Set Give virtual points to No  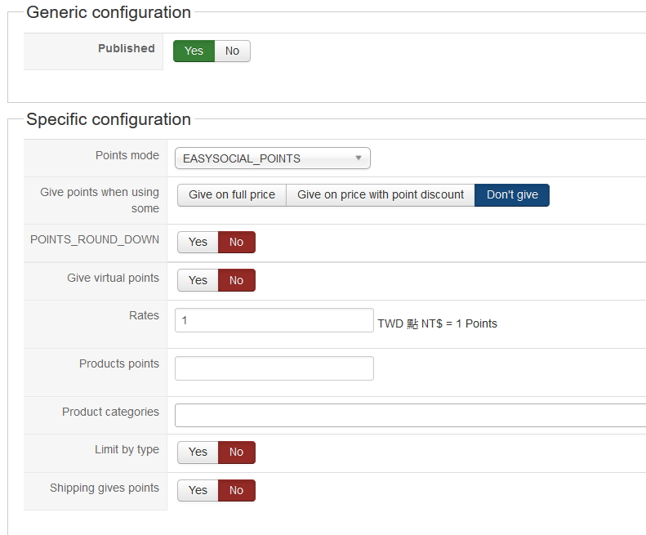236,280
